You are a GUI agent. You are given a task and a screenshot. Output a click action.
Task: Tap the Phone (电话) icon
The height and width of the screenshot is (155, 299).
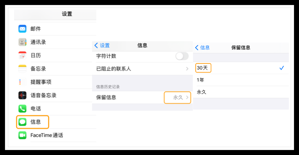click(x=23, y=109)
